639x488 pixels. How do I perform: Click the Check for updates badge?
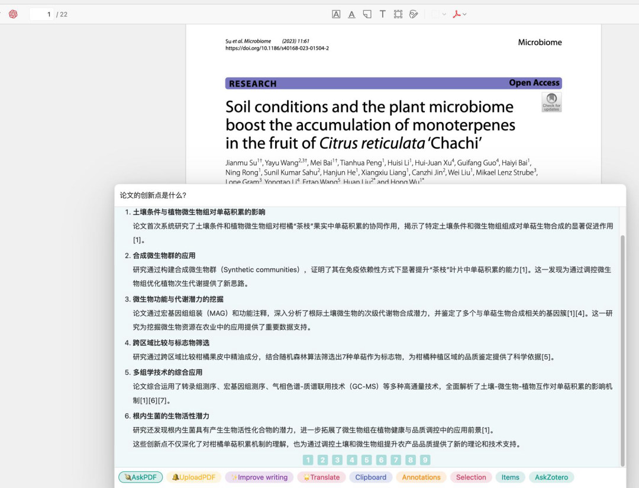(551, 102)
